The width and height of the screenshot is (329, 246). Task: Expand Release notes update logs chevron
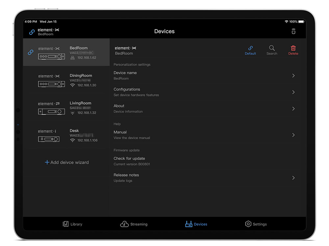point(293,178)
